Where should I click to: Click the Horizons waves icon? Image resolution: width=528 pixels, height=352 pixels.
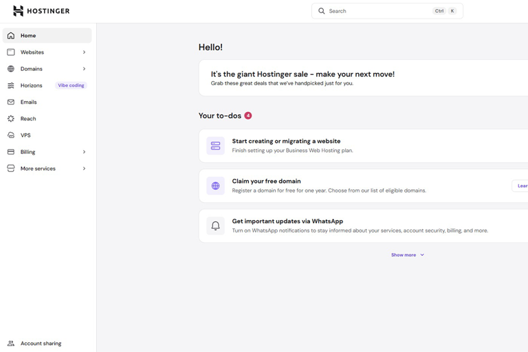(x=11, y=85)
